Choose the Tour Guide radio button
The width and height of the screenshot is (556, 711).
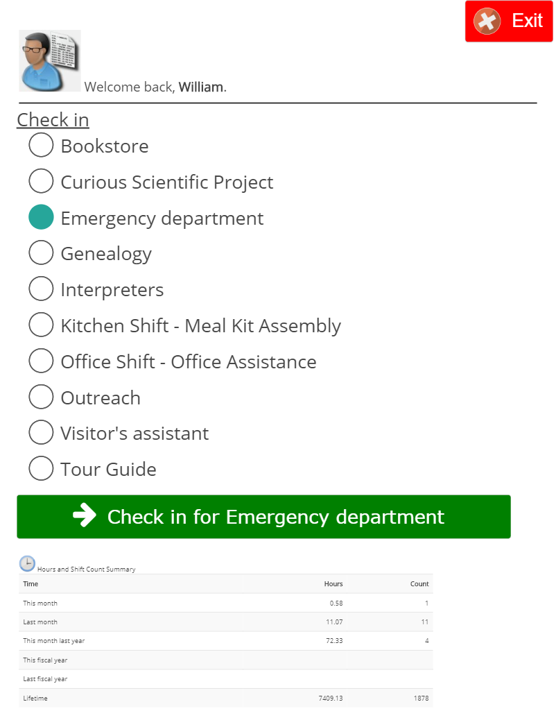pos(41,469)
